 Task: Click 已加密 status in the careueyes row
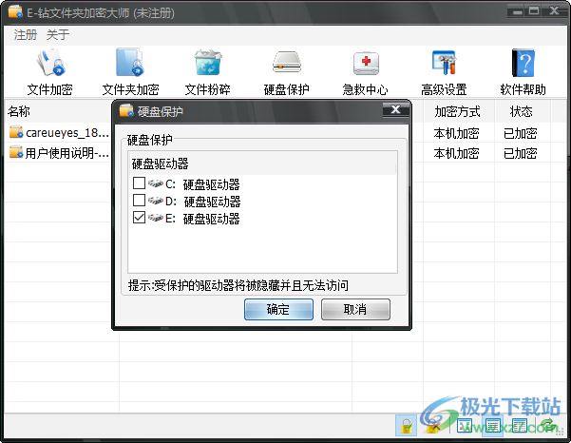tap(521, 133)
